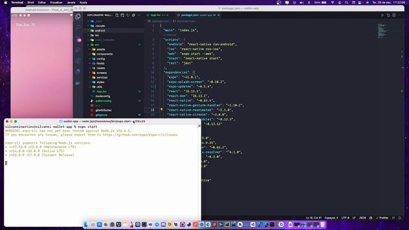Switch to the App.tsx editor tab

pyautogui.click(x=159, y=15)
